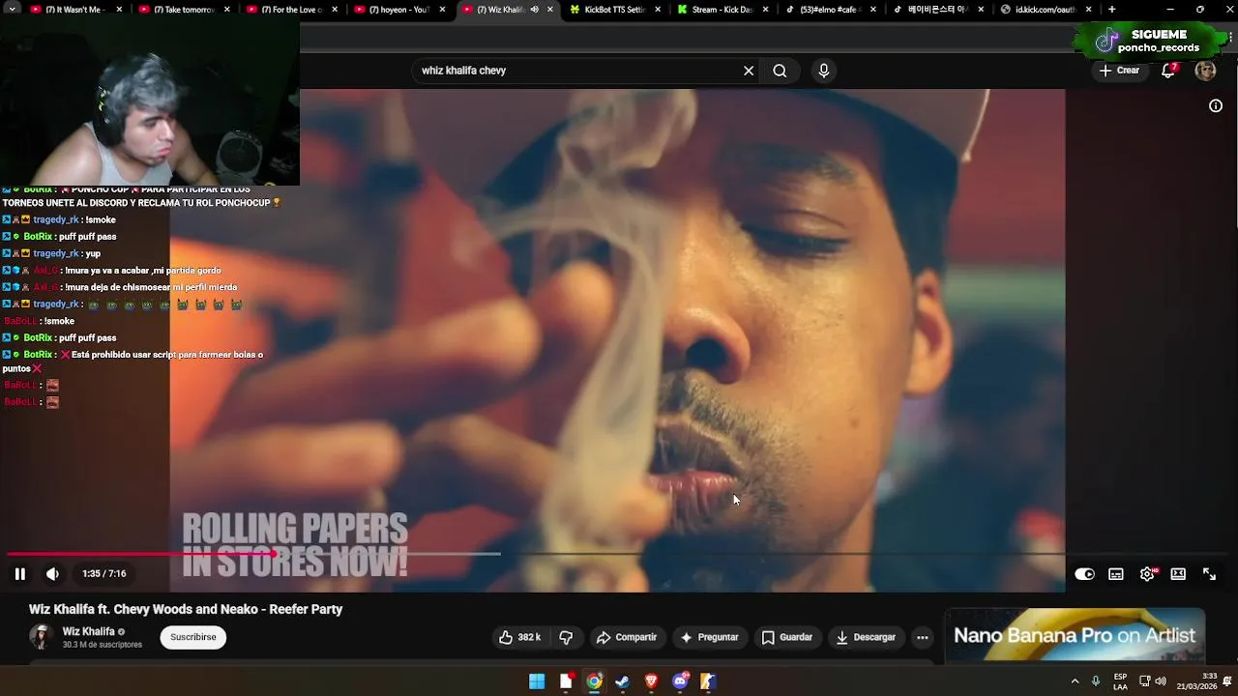Enter fullscreen mode
Screen dimensions: 1238x696
(x=1209, y=574)
